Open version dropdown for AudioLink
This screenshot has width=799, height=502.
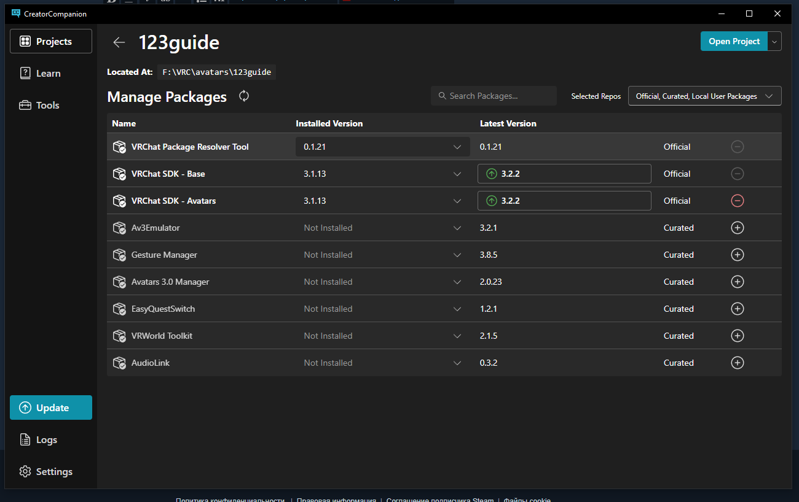tap(382, 363)
